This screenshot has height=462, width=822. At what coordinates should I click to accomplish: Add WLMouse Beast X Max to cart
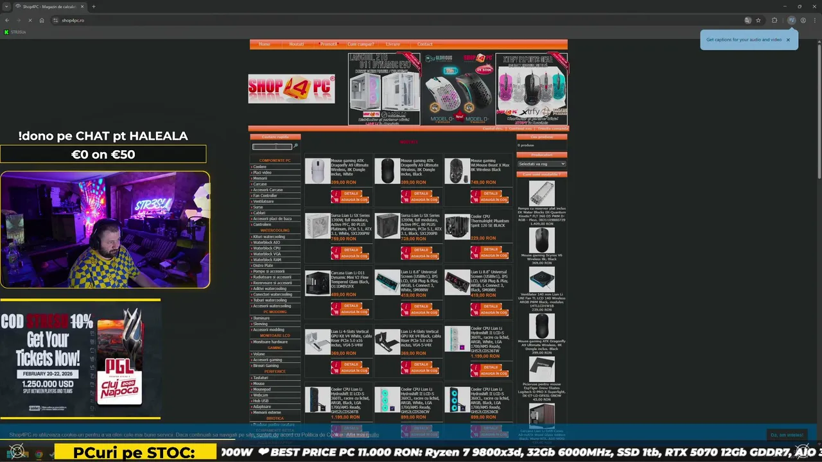pyautogui.click(x=490, y=200)
